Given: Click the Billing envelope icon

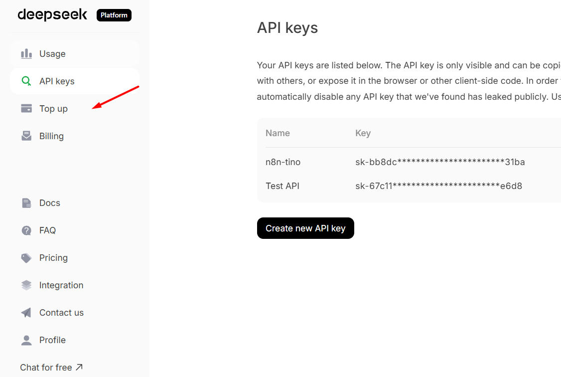Looking at the screenshot, I should (x=26, y=136).
